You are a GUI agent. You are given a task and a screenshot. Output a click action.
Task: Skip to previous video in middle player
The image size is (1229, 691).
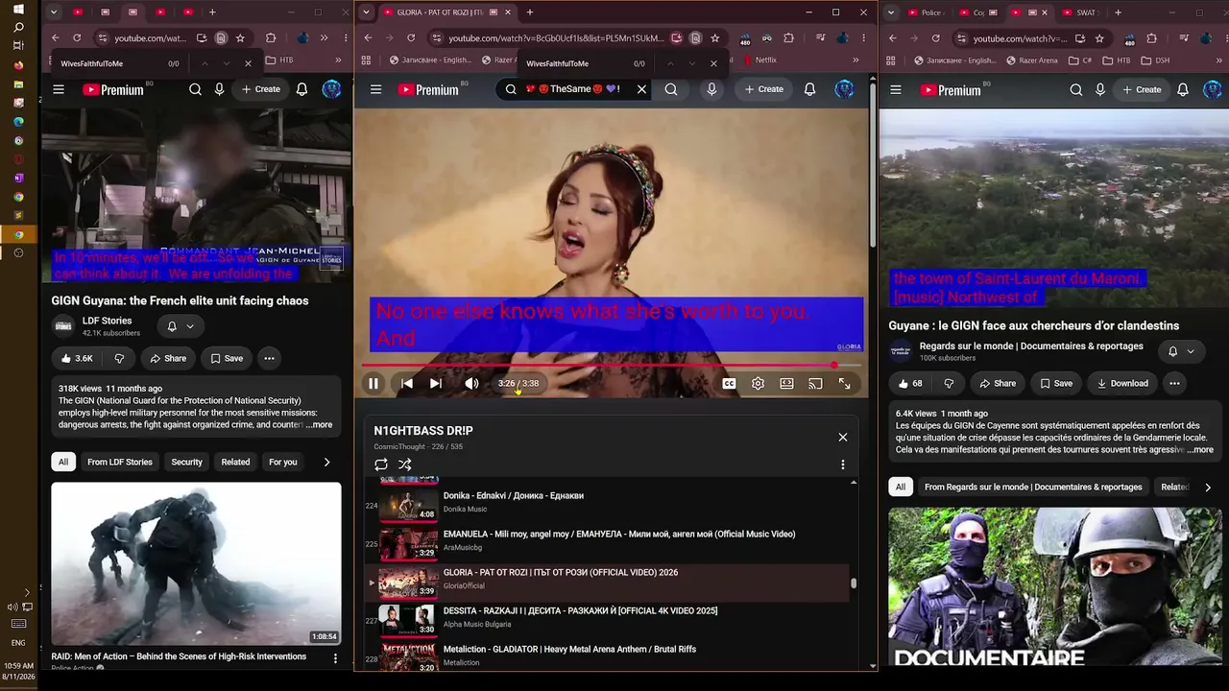coord(407,384)
